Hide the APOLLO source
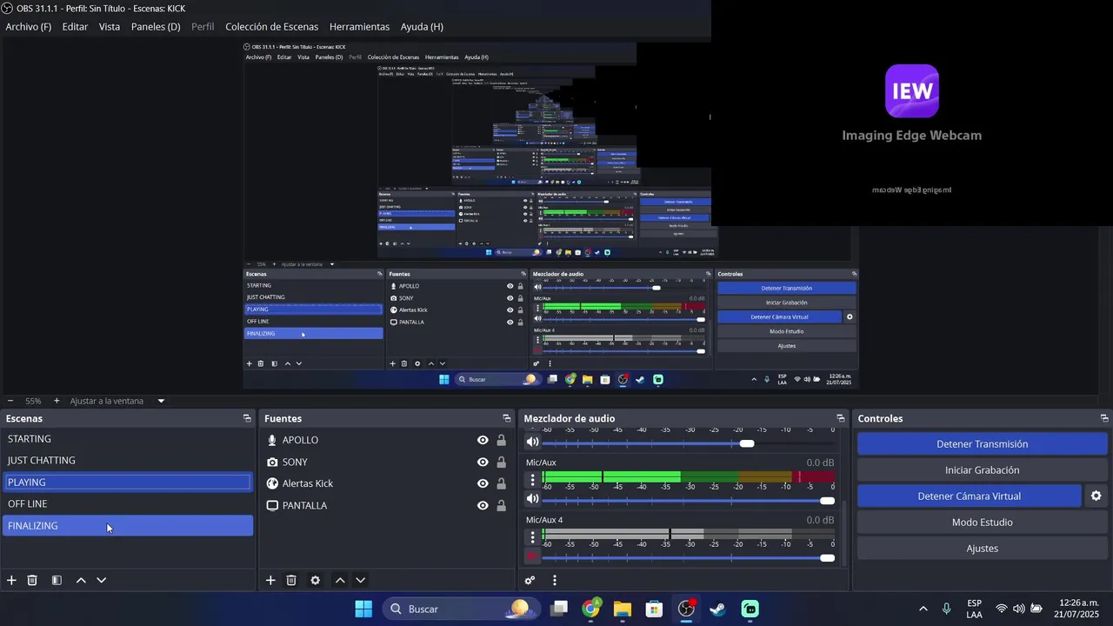This screenshot has width=1113, height=626. point(483,440)
